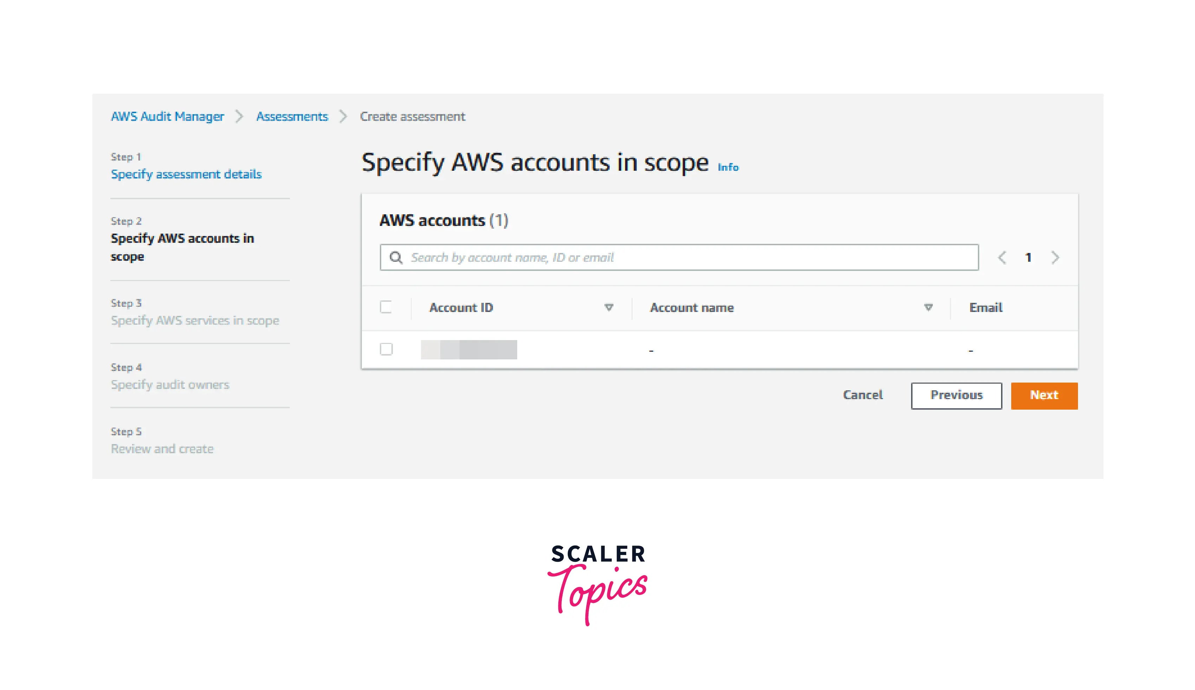
Task: Go to previous page arrow in pagination
Action: [1002, 257]
